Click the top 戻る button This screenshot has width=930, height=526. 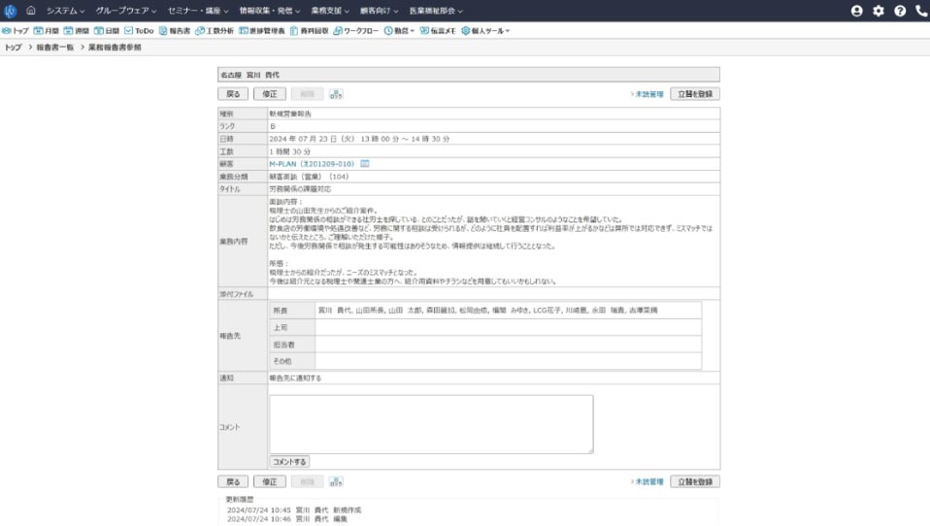point(233,94)
